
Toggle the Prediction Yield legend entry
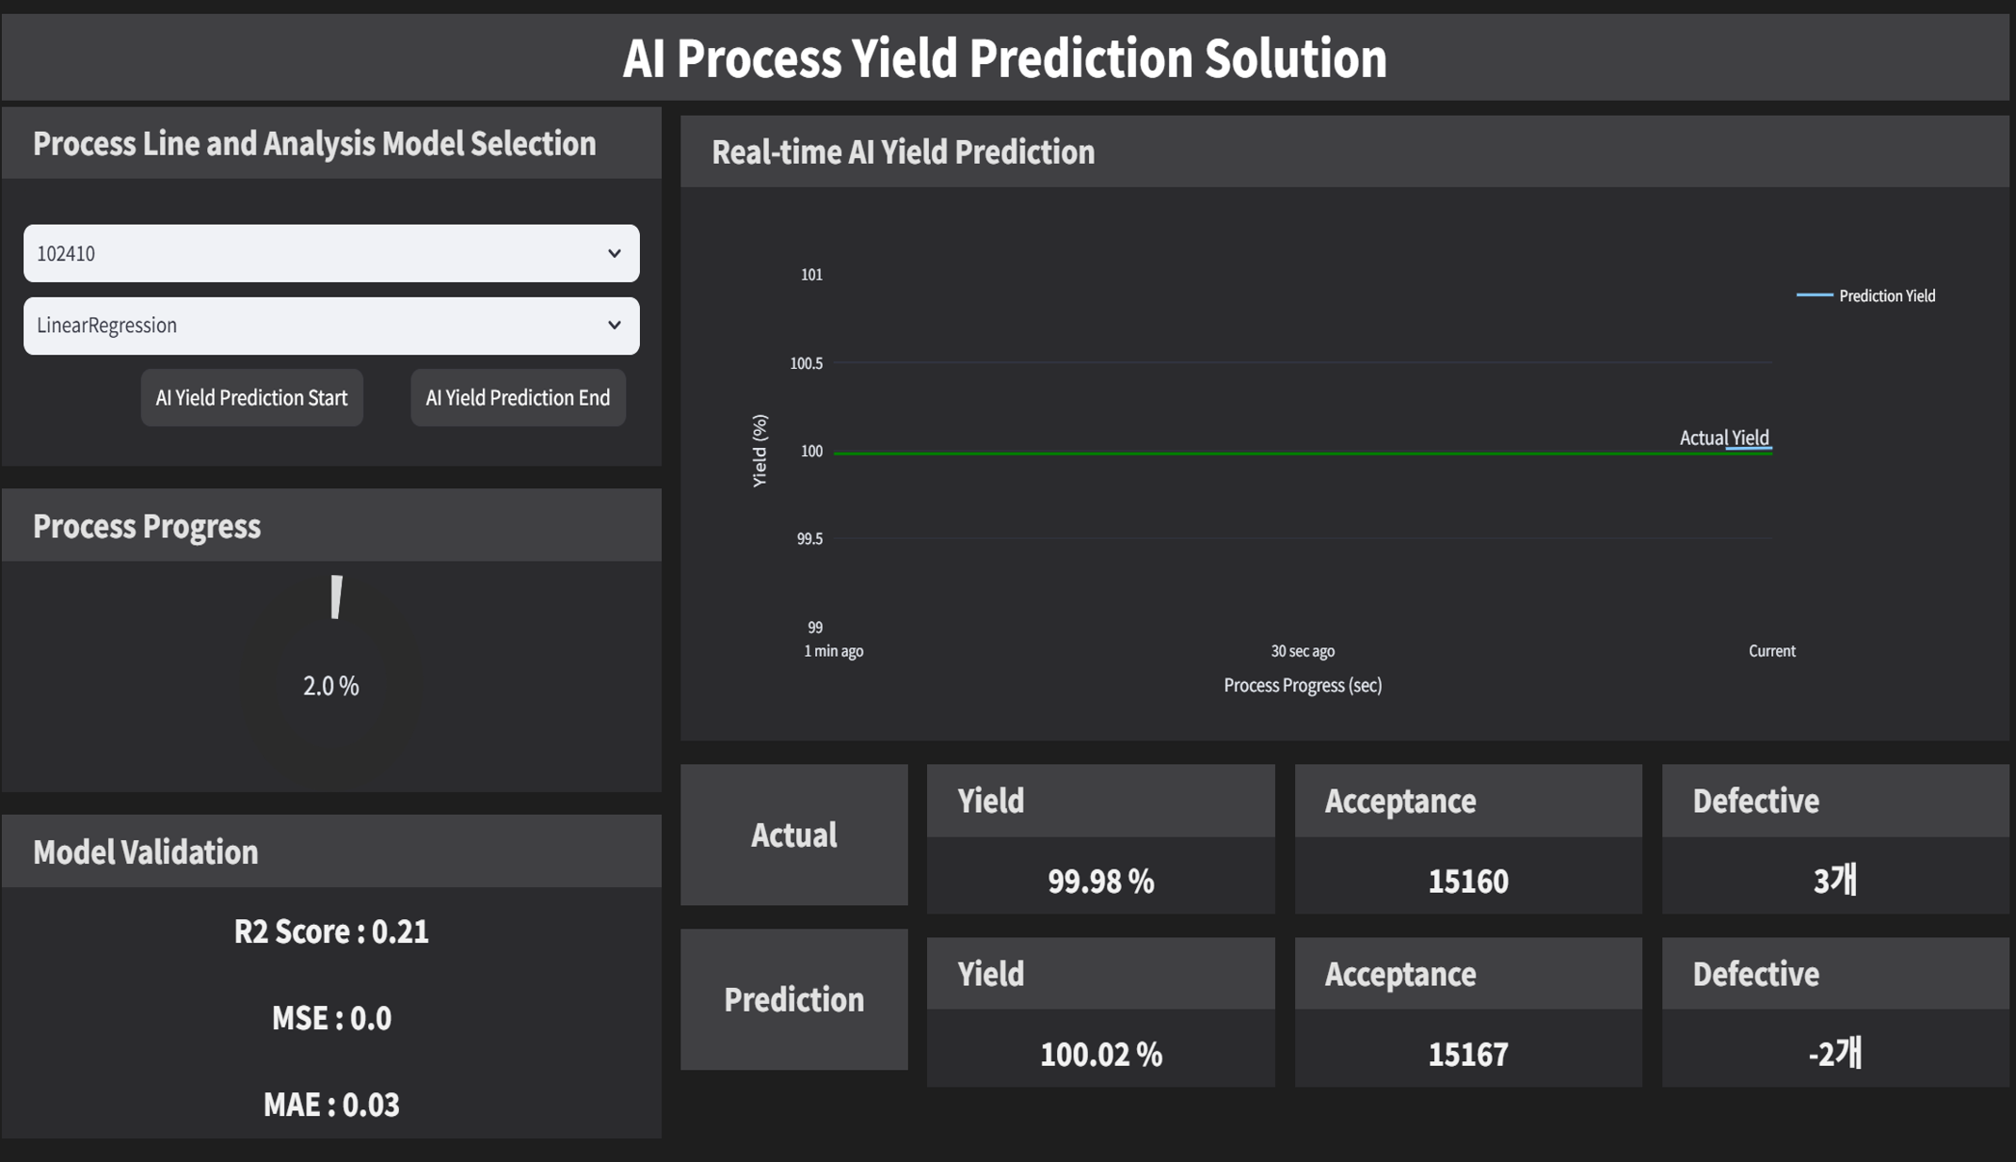point(1886,295)
